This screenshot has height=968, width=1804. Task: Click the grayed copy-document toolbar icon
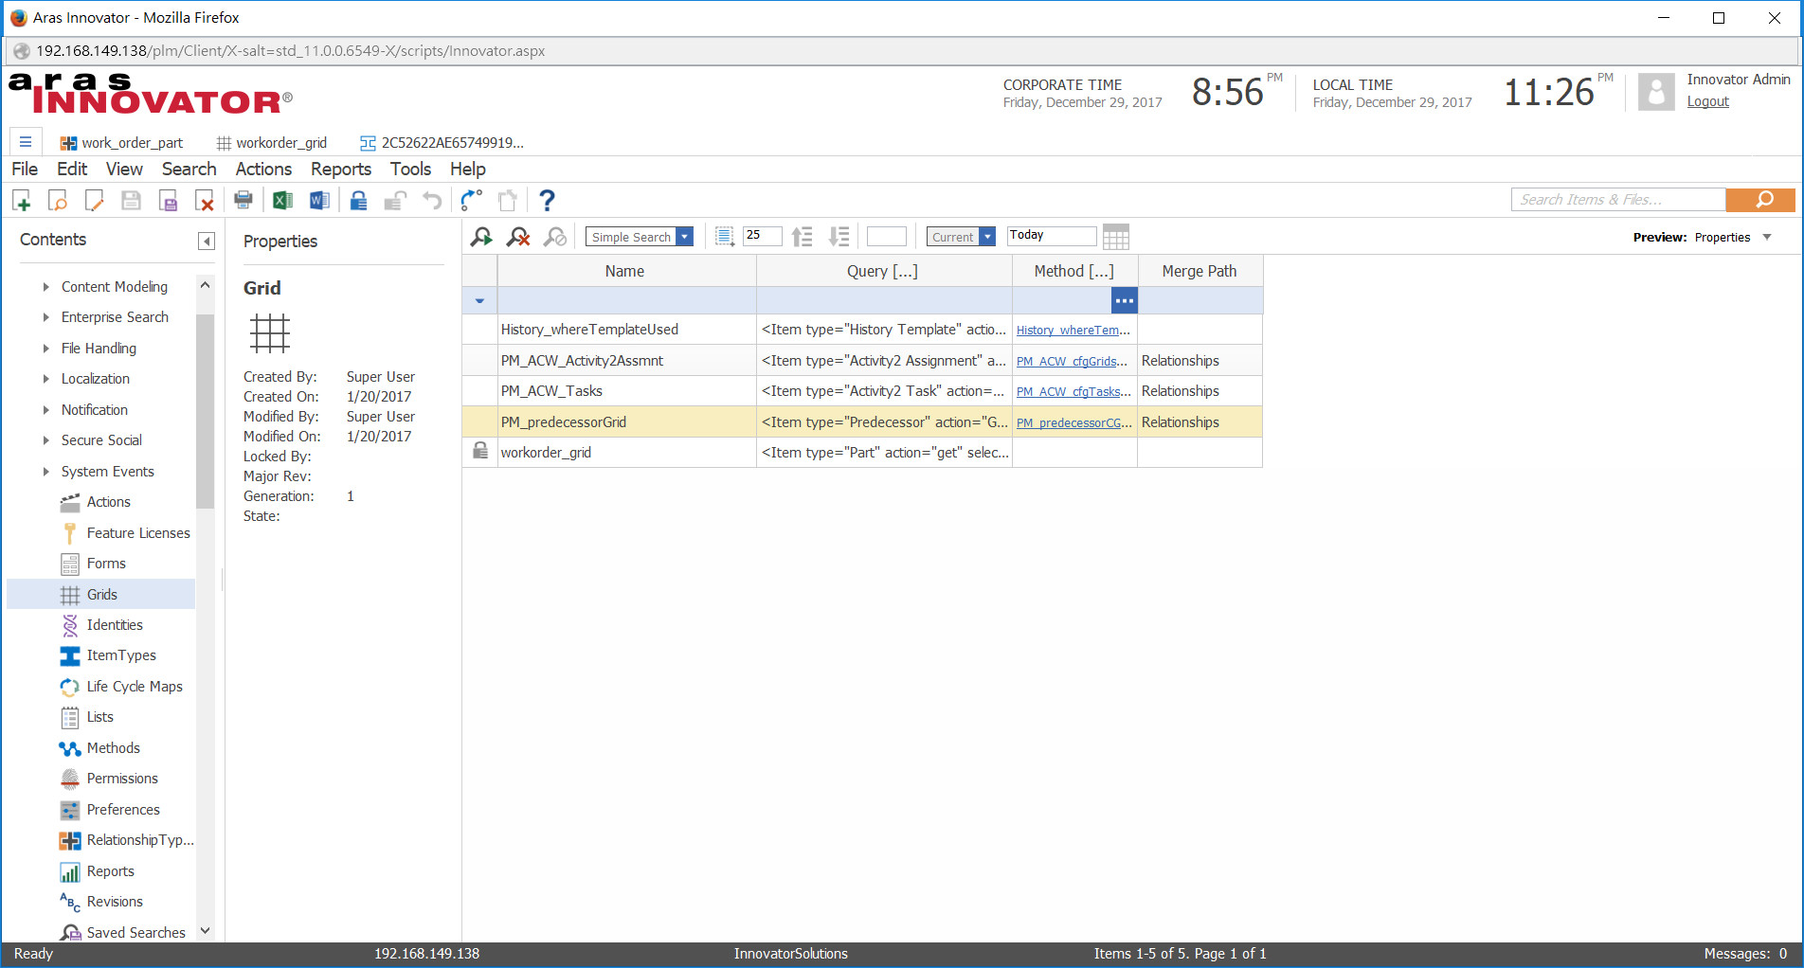tap(508, 200)
